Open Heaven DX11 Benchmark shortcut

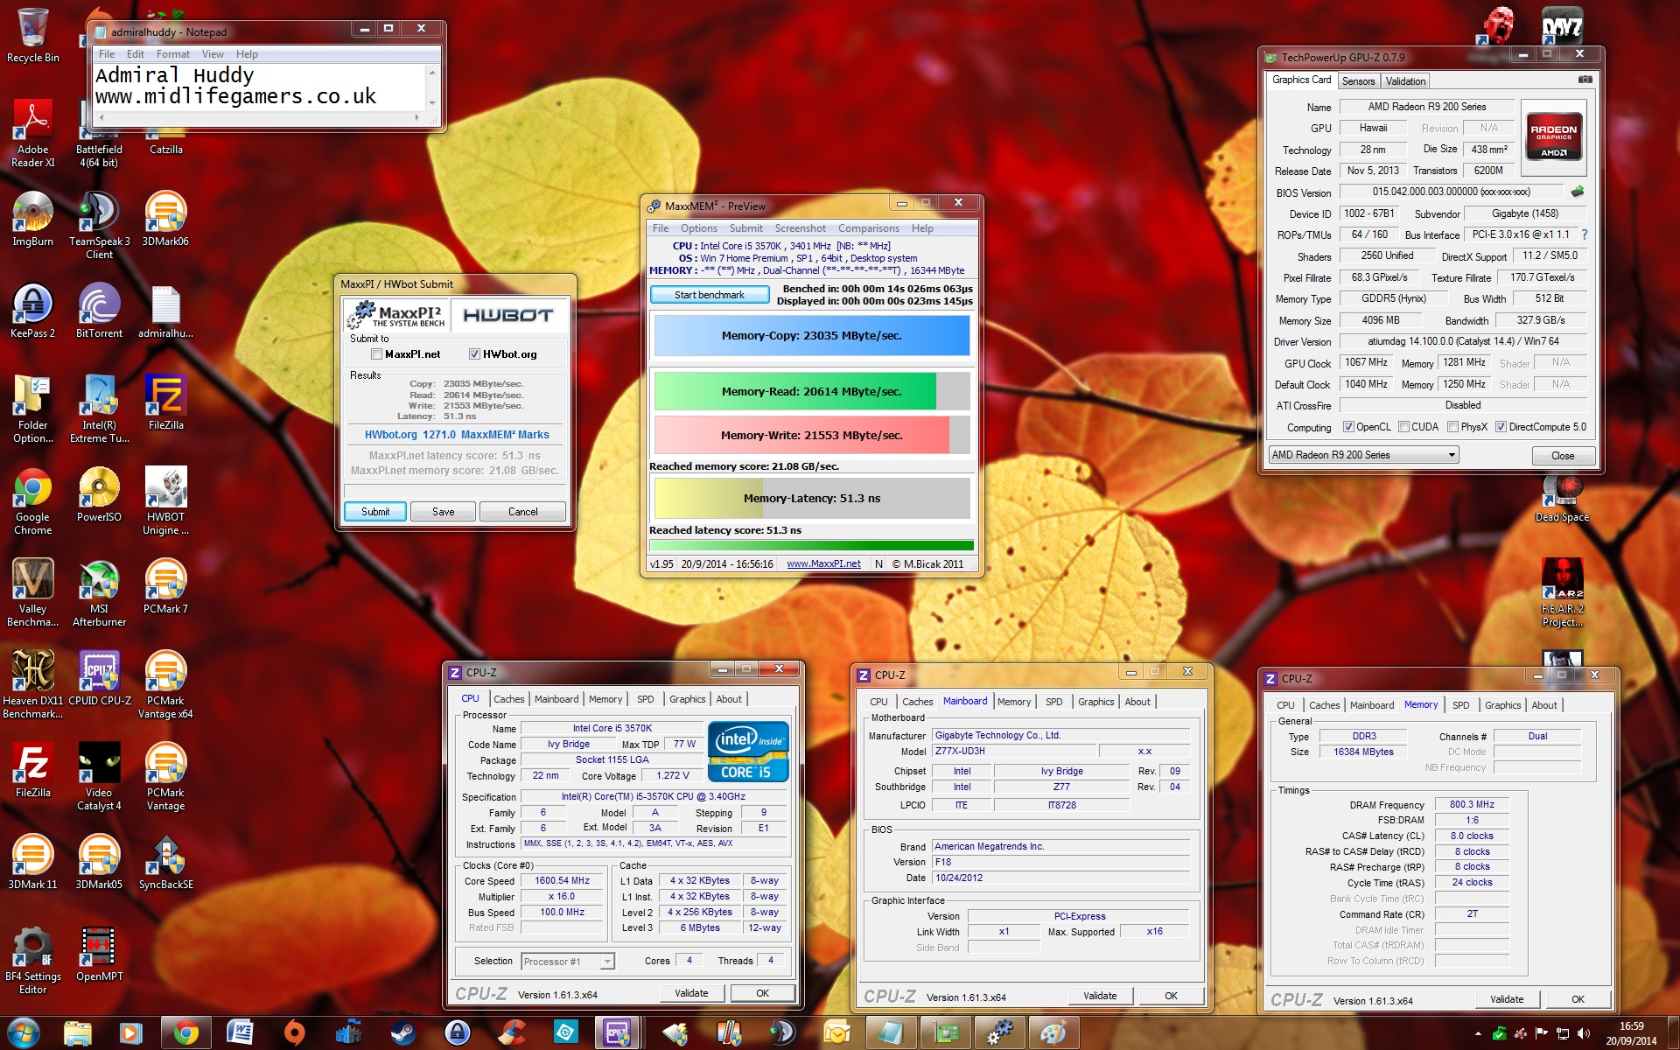click(32, 684)
